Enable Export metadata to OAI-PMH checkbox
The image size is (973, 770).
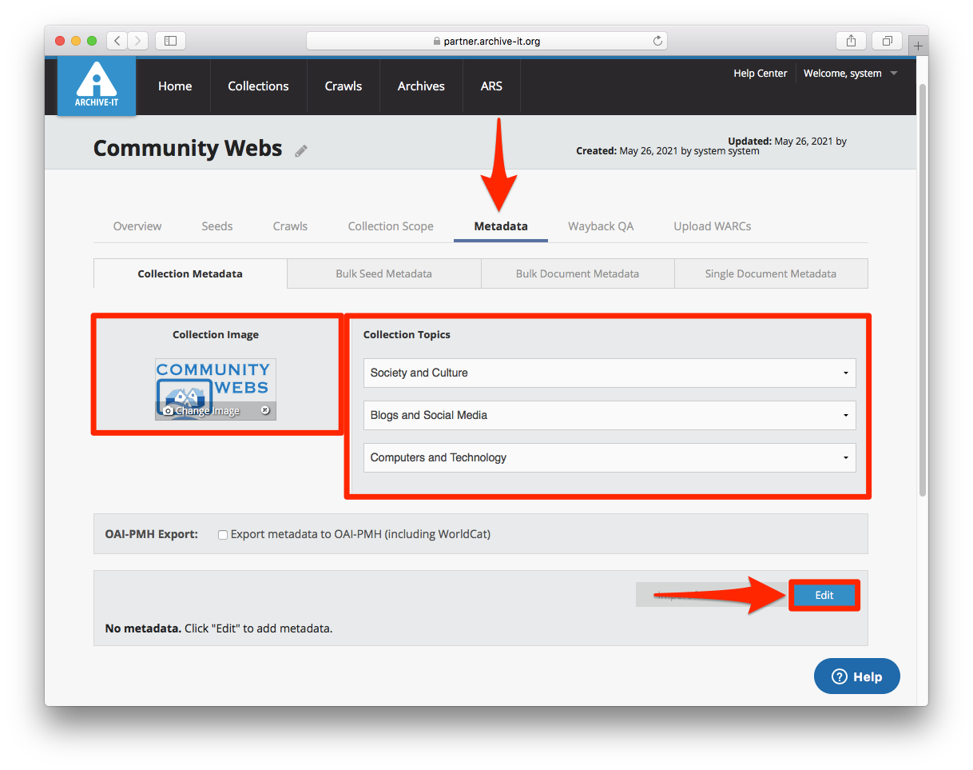point(223,534)
